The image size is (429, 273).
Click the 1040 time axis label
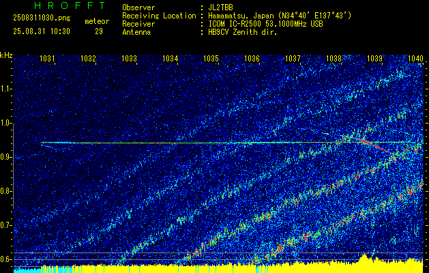(x=415, y=58)
